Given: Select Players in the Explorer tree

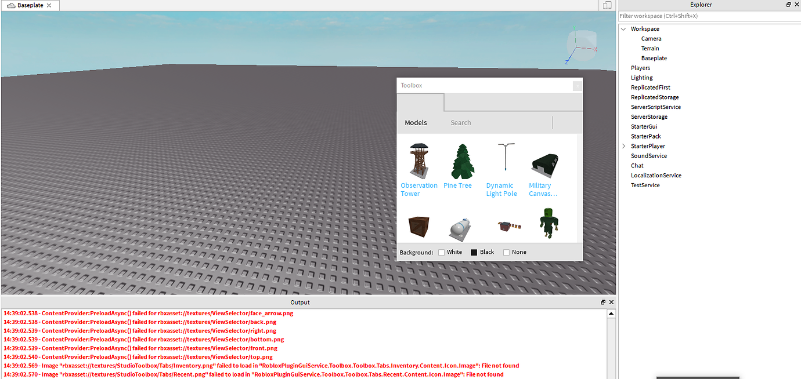Looking at the screenshot, I should tap(641, 68).
